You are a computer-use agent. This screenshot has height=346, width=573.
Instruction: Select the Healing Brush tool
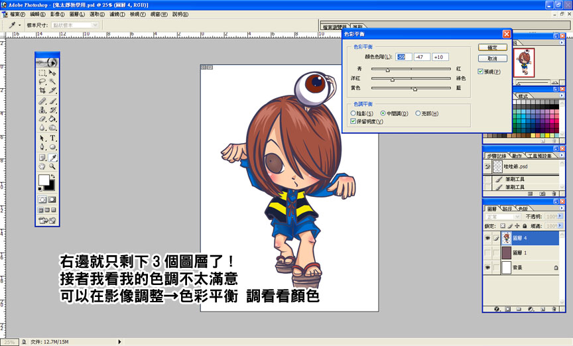click(x=42, y=101)
